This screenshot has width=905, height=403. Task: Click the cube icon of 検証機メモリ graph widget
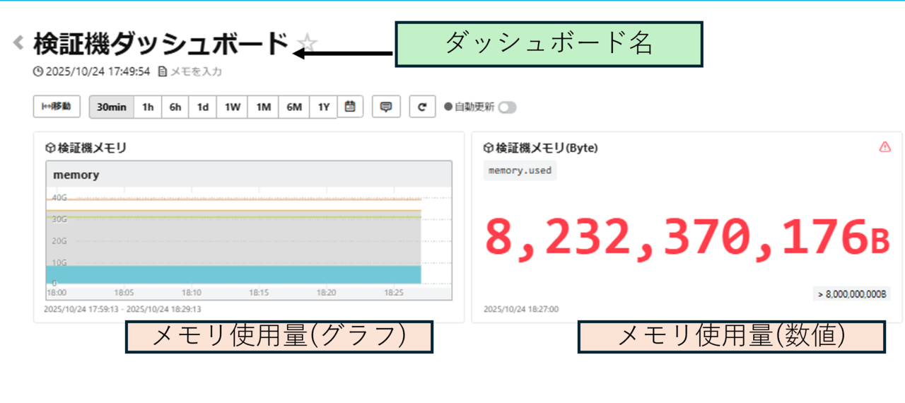[x=49, y=148]
